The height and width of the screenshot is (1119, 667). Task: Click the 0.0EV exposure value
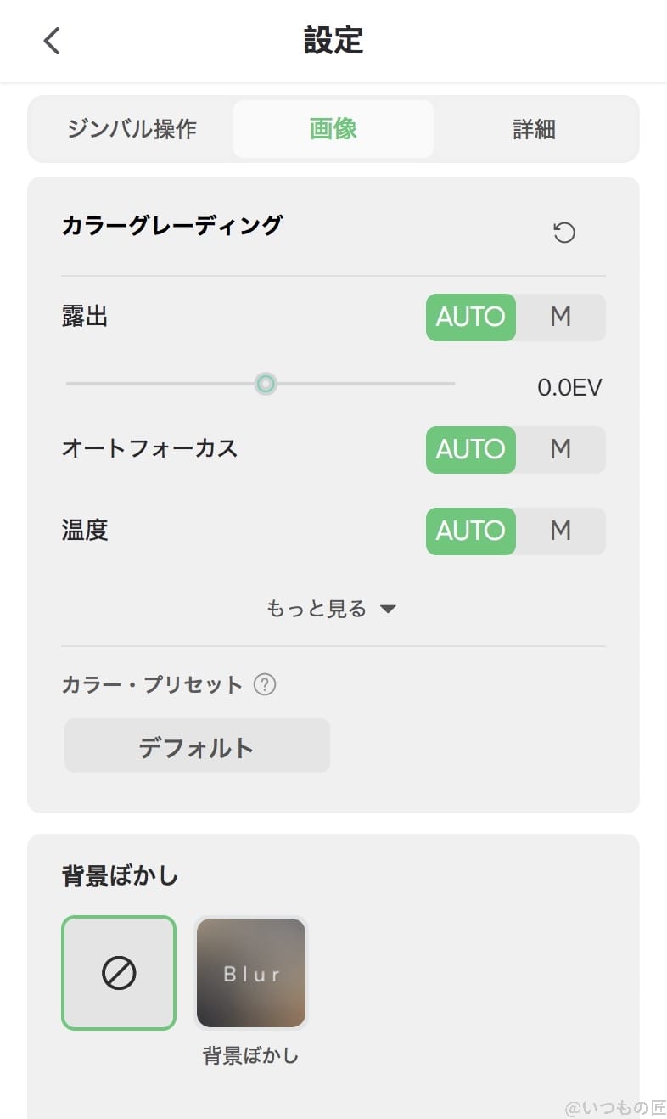point(569,388)
